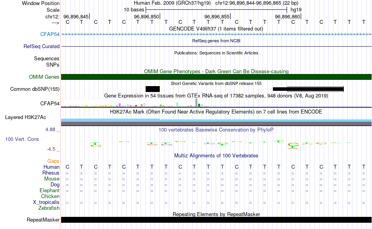Click the Mouse species row label
Image resolution: width=372 pixels, height=229 pixels.
52,179
